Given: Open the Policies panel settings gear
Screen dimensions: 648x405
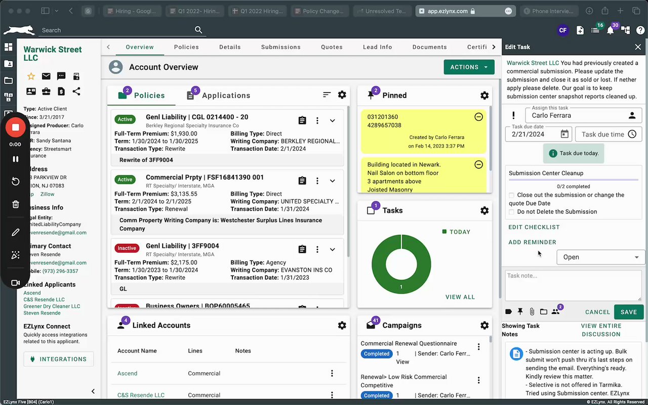Looking at the screenshot, I should tap(342, 95).
